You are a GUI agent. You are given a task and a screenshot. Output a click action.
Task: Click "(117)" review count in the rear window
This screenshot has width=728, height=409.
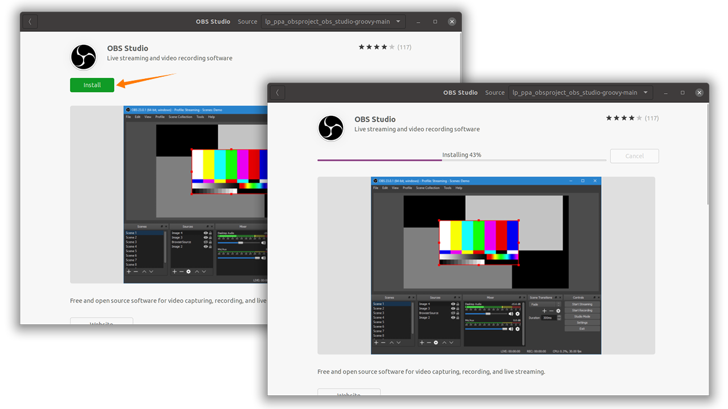click(x=404, y=47)
